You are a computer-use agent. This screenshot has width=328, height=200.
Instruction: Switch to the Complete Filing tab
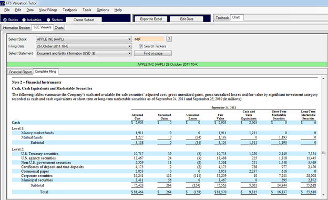pyautogui.click(x=46, y=72)
